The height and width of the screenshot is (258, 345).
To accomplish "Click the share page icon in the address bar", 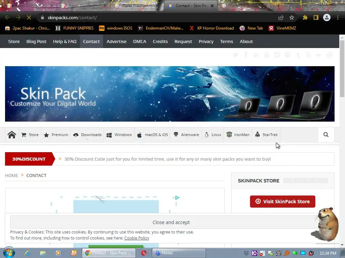I will point(281,17).
